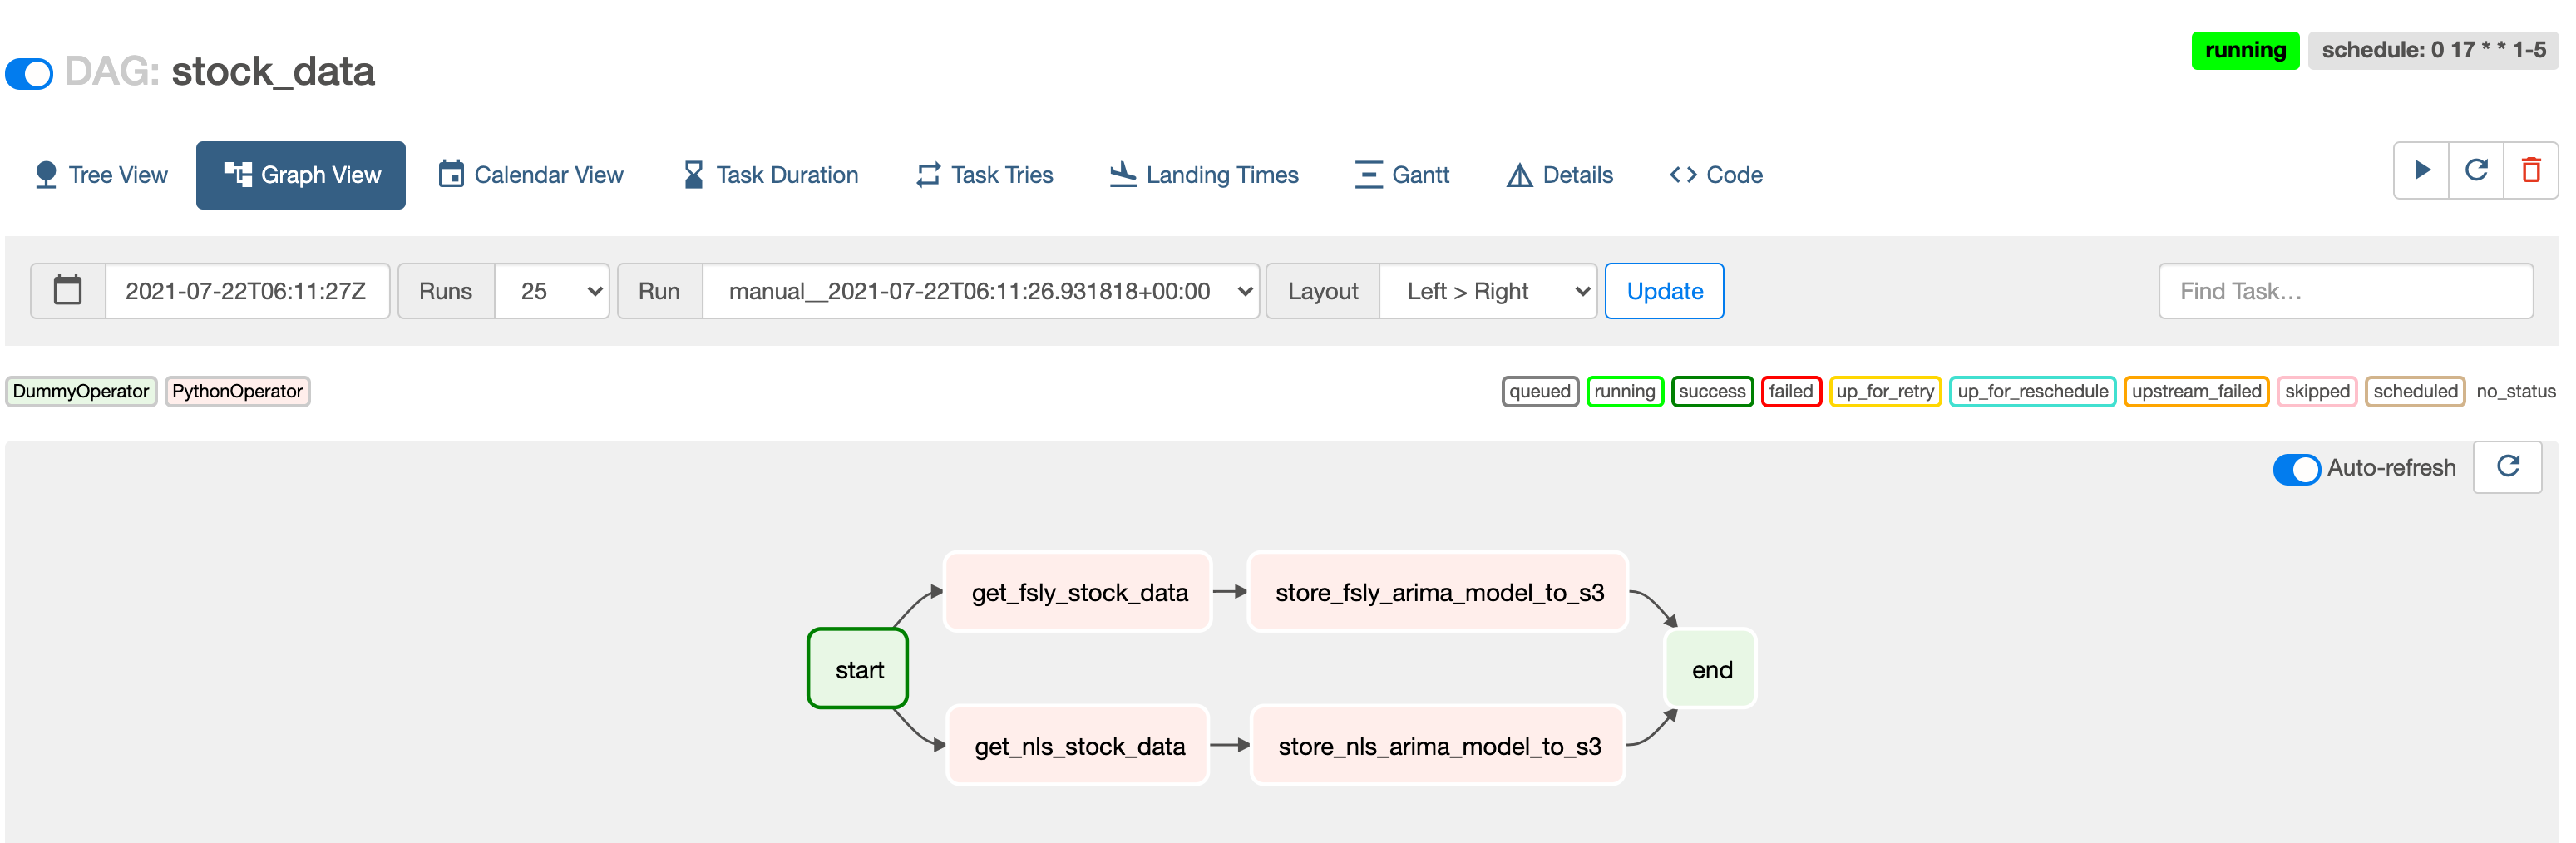Image resolution: width=2576 pixels, height=843 pixels.
Task: Click the DummyOperator legend tag
Action: tap(81, 391)
